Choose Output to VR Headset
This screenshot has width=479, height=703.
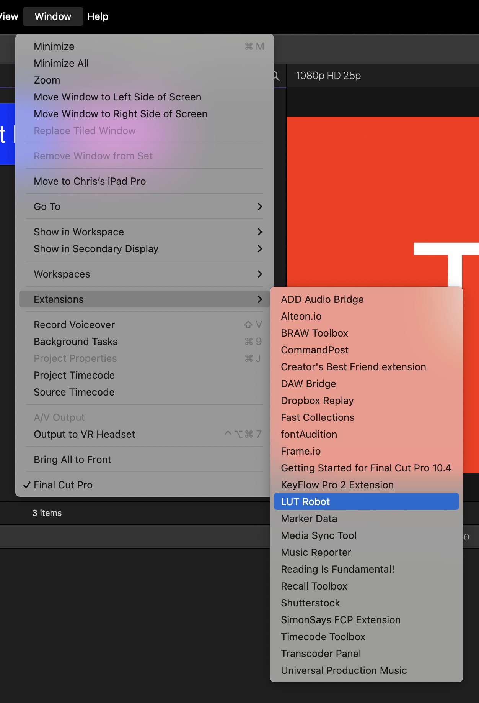[x=85, y=434]
